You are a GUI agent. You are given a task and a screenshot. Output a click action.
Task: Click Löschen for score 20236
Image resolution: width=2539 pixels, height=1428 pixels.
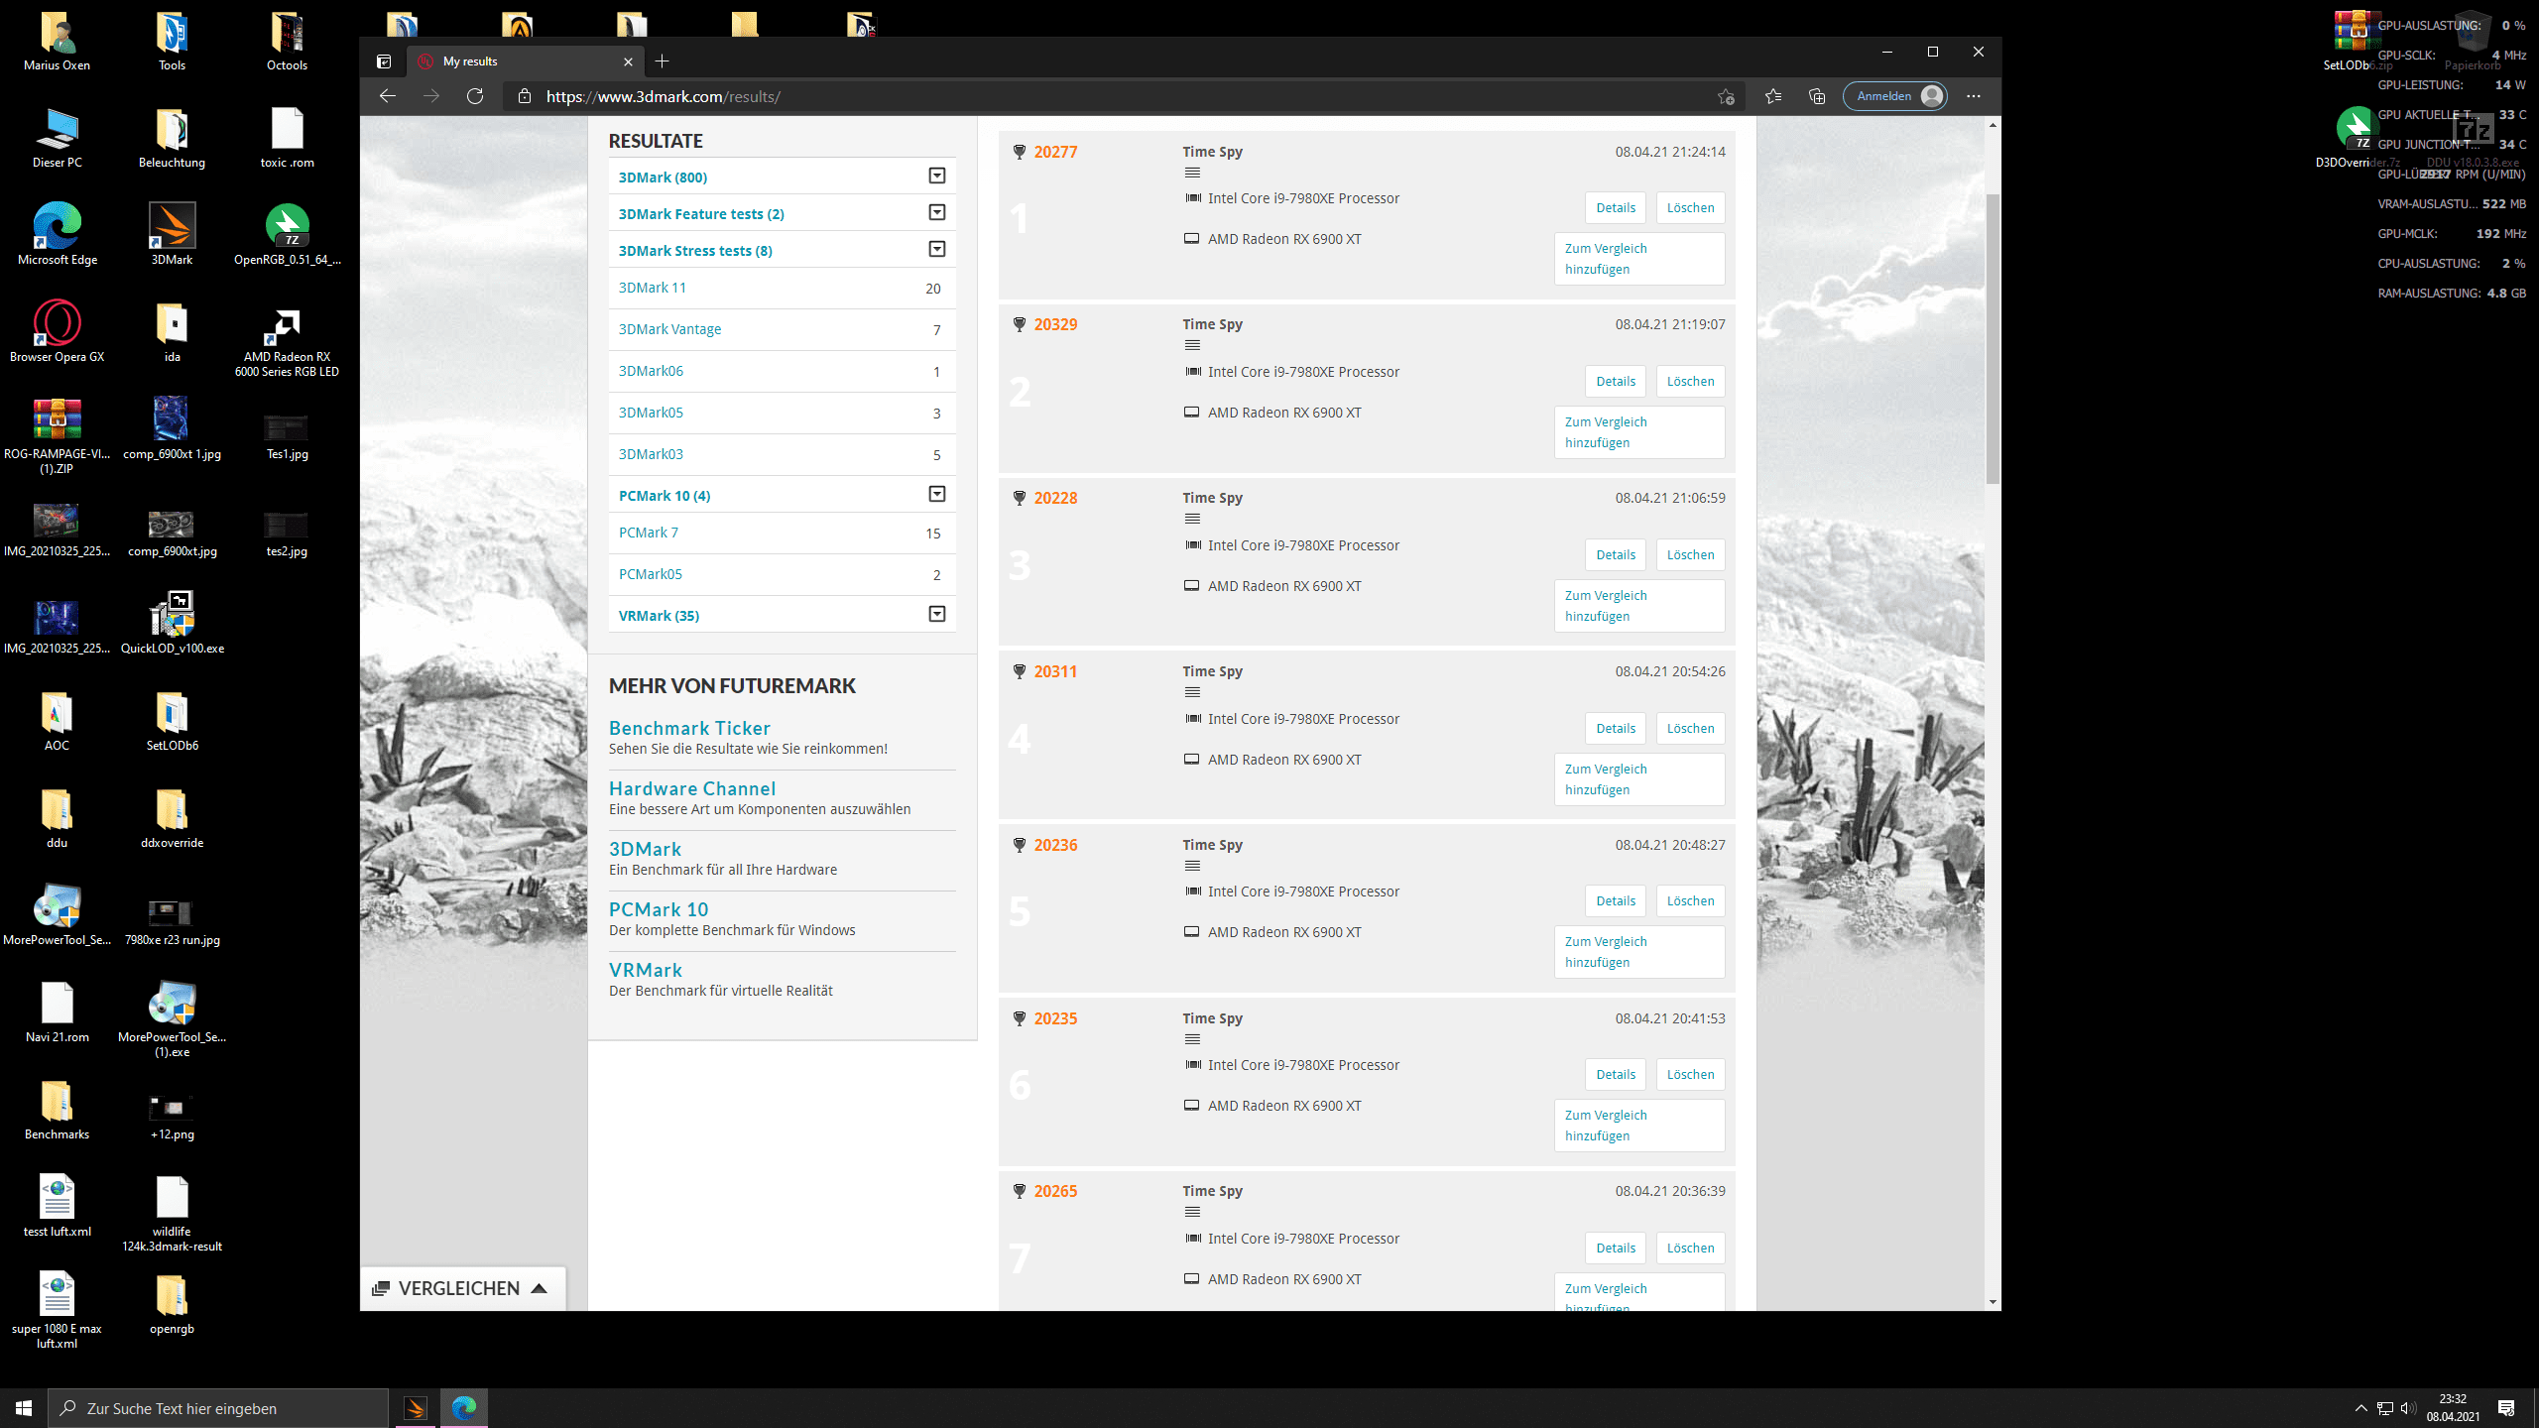1690,900
